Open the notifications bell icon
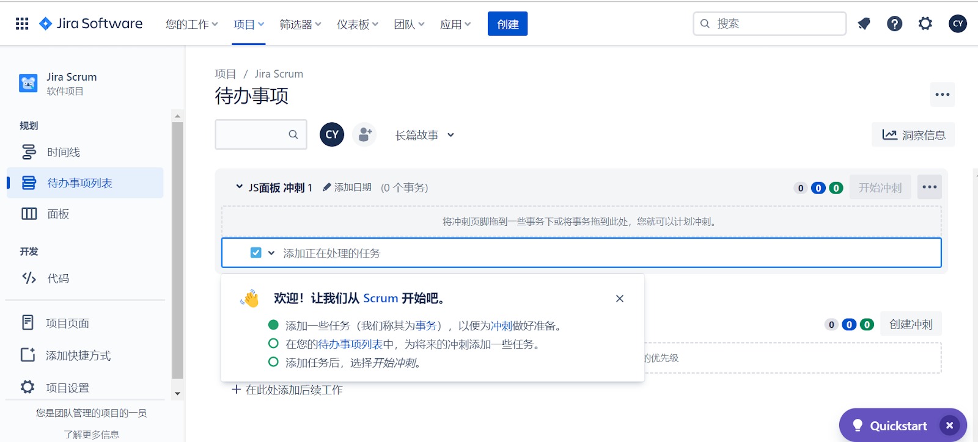 point(864,24)
